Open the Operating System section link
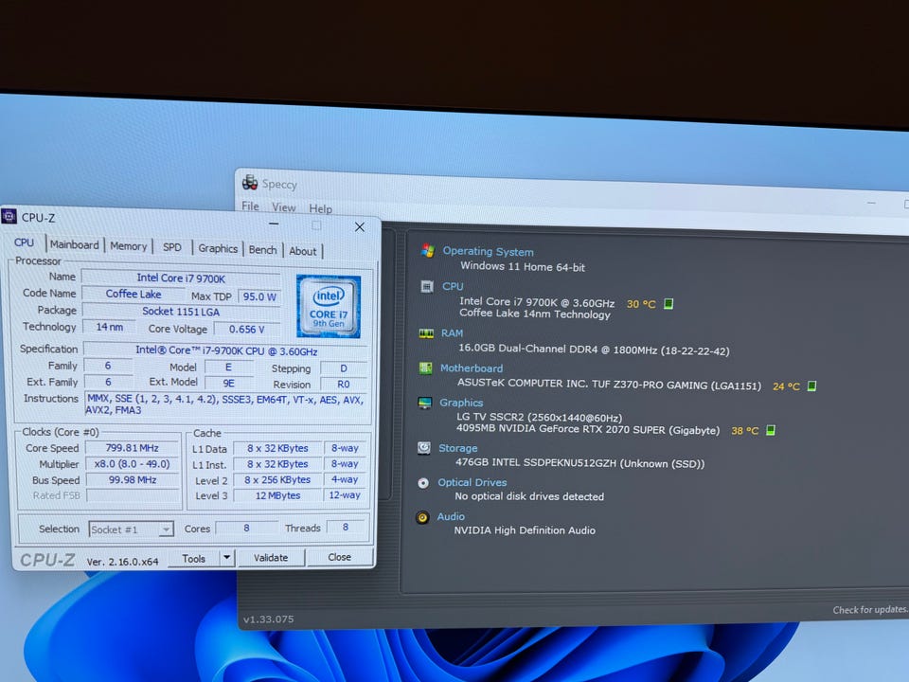909x682 pixels. (x=489, y=251)
